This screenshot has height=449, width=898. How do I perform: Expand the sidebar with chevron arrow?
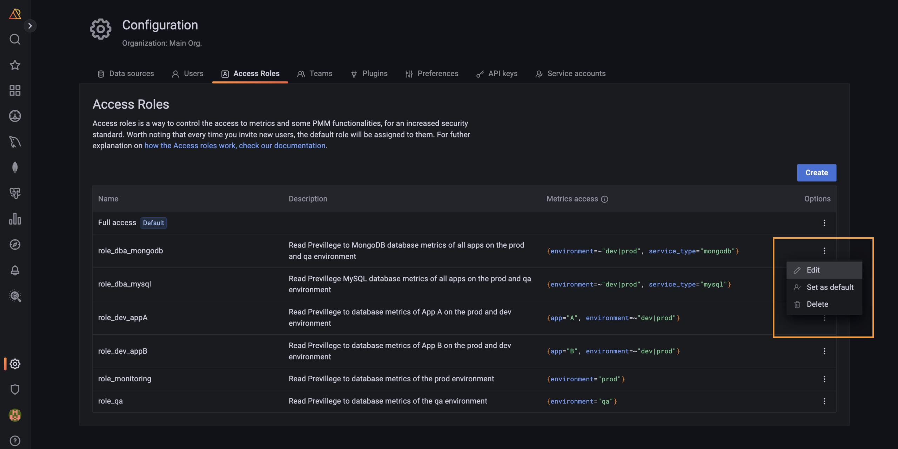[x=30, y=26]
